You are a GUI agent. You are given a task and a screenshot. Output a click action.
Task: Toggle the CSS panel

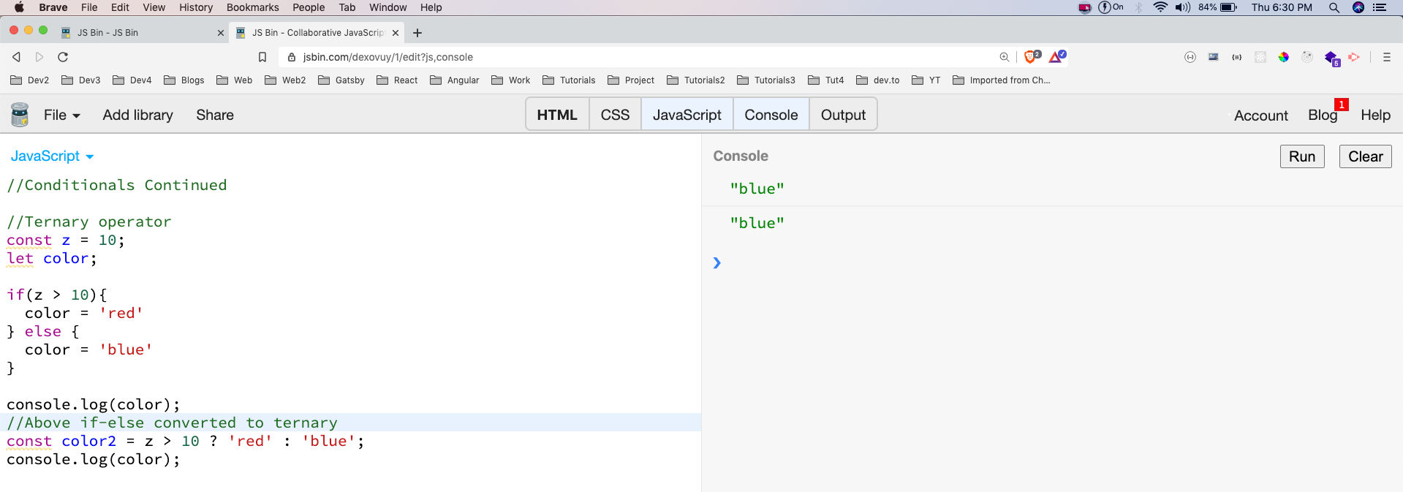[x=615, y=115]
